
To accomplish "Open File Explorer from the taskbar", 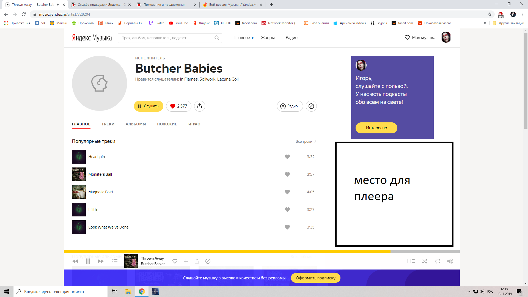I will 128,291.
